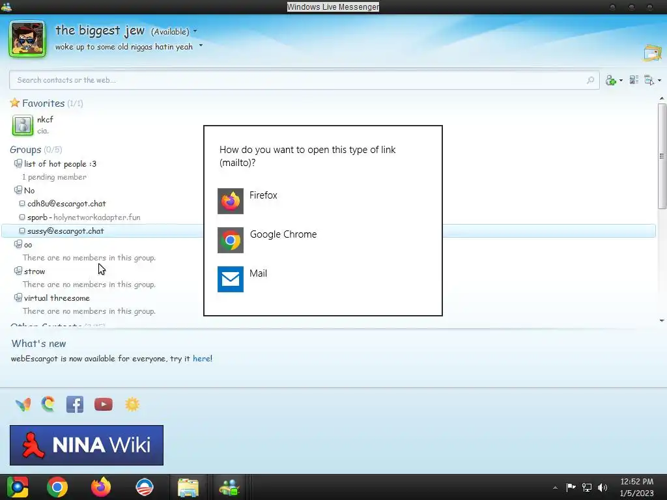Click the MSN butterfly icon
Screen dimensions: 667x500
(23, 404)
